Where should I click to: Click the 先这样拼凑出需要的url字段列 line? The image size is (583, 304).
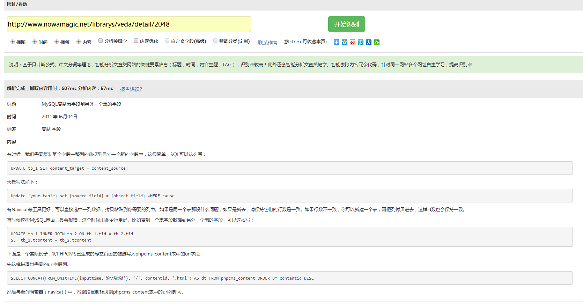click(x=39, y=264)
